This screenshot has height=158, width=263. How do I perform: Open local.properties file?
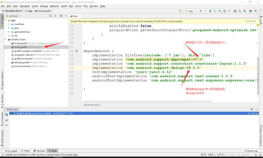(28, 66)
